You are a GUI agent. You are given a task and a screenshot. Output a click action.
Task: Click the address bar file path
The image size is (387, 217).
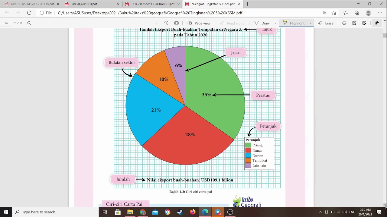(150, 13)
